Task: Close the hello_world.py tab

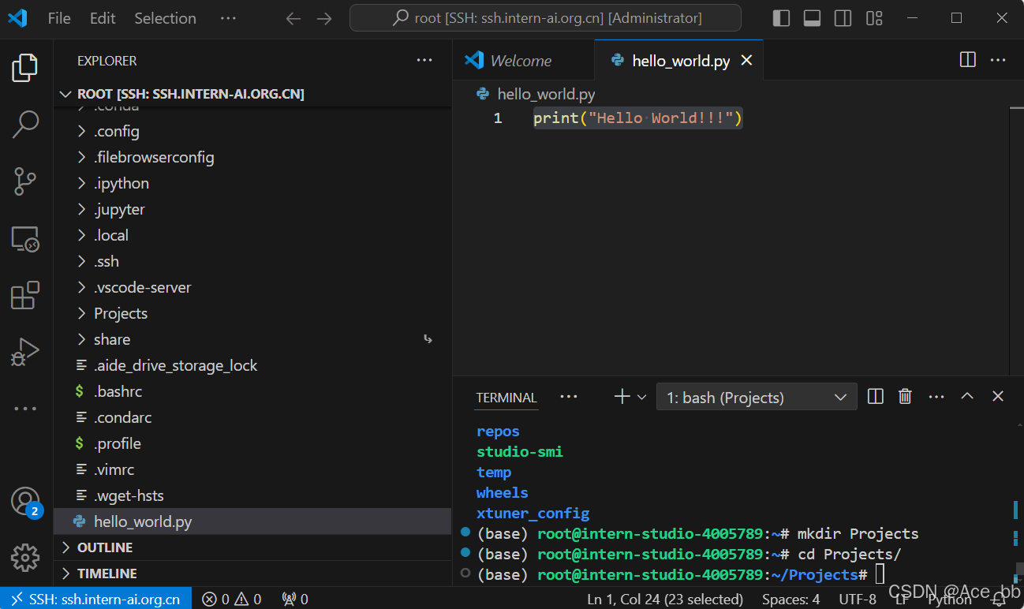Action: pyautogui.click(x=746, y=61)
